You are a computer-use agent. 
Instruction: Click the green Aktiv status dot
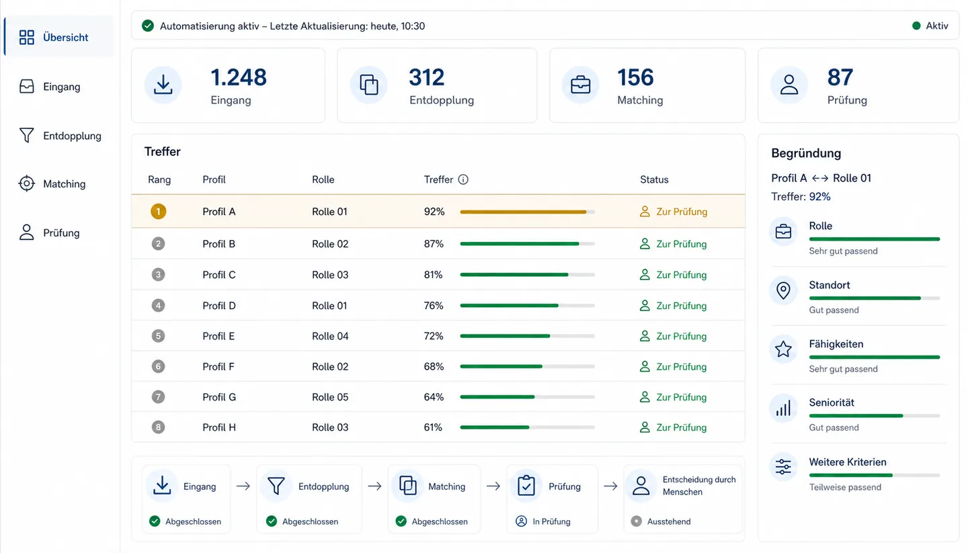pyautogui.click(x=916, y=26)
